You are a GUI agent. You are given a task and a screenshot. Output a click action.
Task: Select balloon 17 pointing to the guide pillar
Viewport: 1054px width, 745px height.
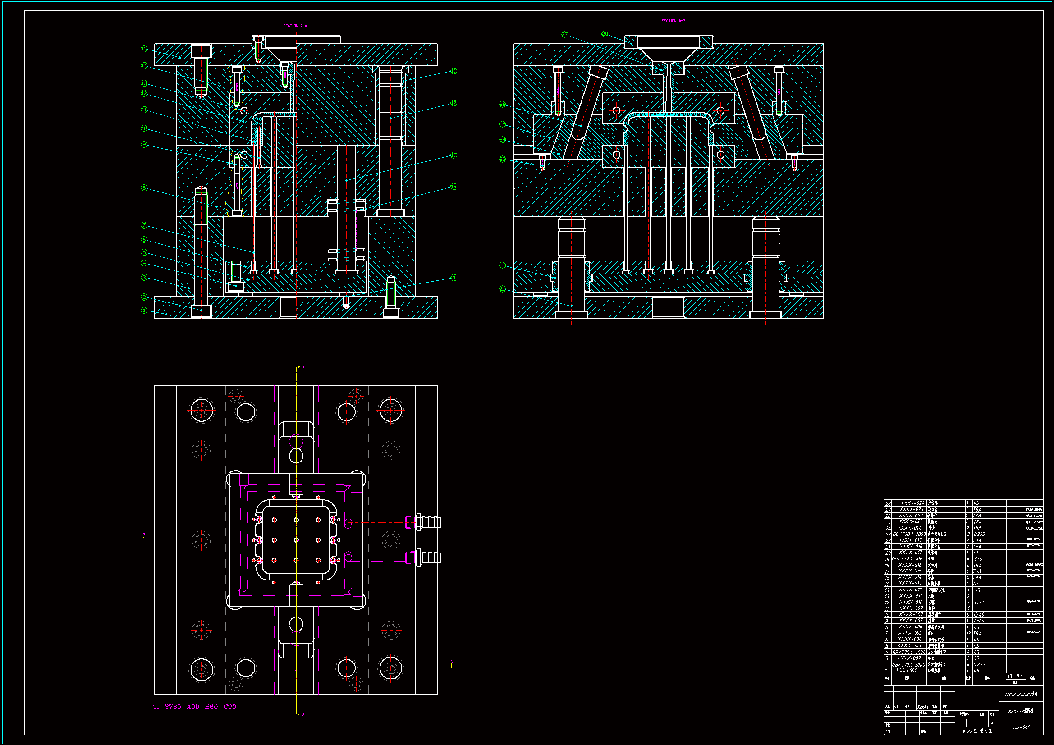click(454, 103)
